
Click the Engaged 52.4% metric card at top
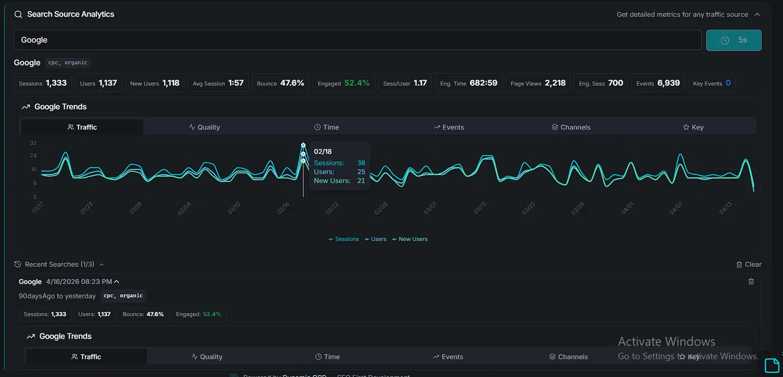[x=343, y=83]
